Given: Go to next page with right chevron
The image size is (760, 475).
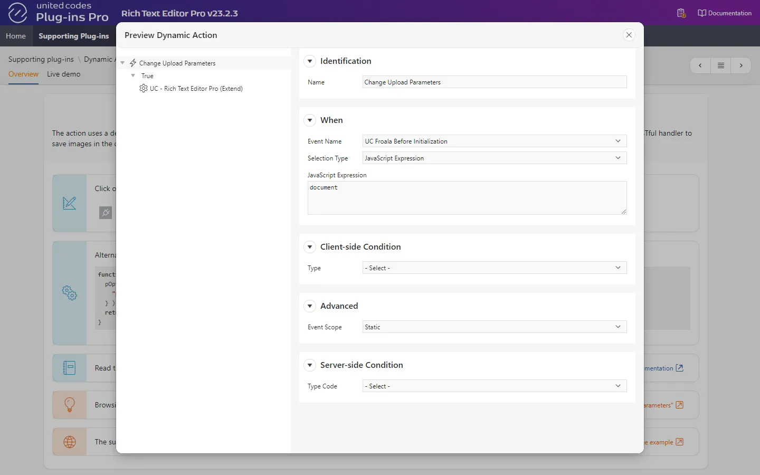Looking at the screenshot, I should [x=741, y=65].
